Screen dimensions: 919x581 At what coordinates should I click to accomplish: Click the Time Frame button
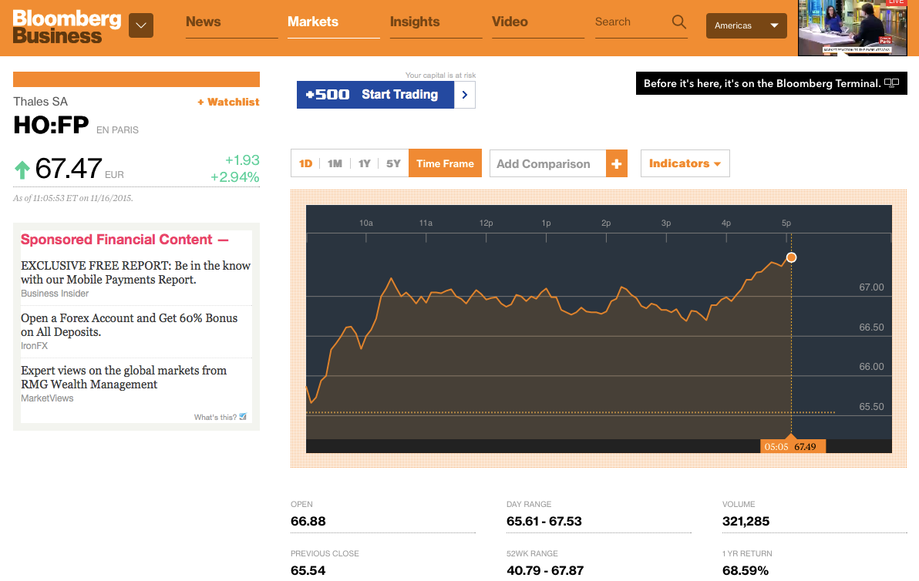tap(445, 163)
